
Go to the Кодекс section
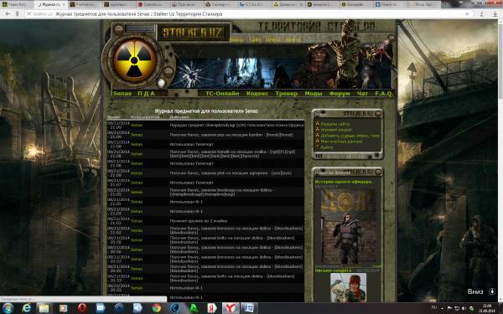coord(257,94)
